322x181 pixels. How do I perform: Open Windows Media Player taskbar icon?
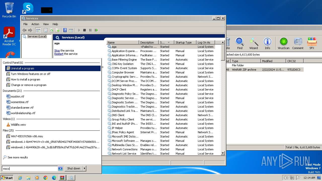(37, 178)
